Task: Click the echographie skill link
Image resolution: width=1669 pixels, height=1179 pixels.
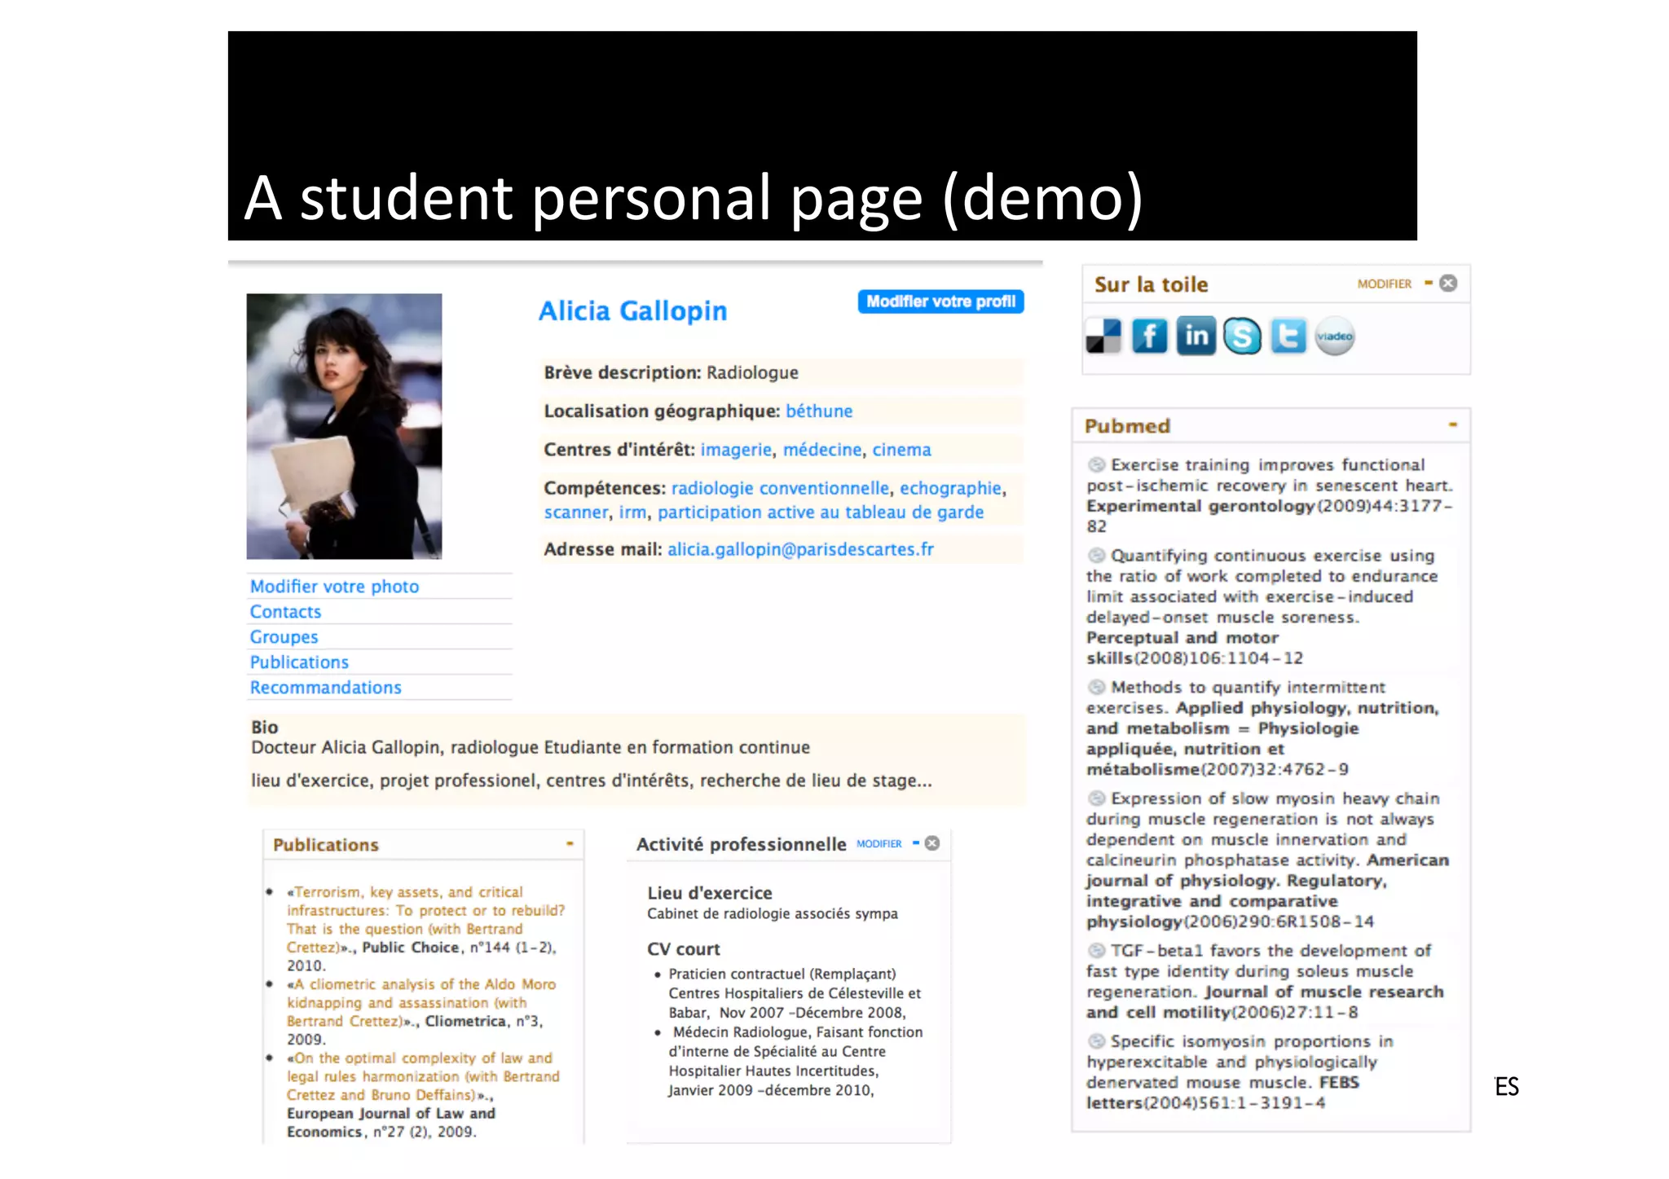Action: click(x=950, y=487)
